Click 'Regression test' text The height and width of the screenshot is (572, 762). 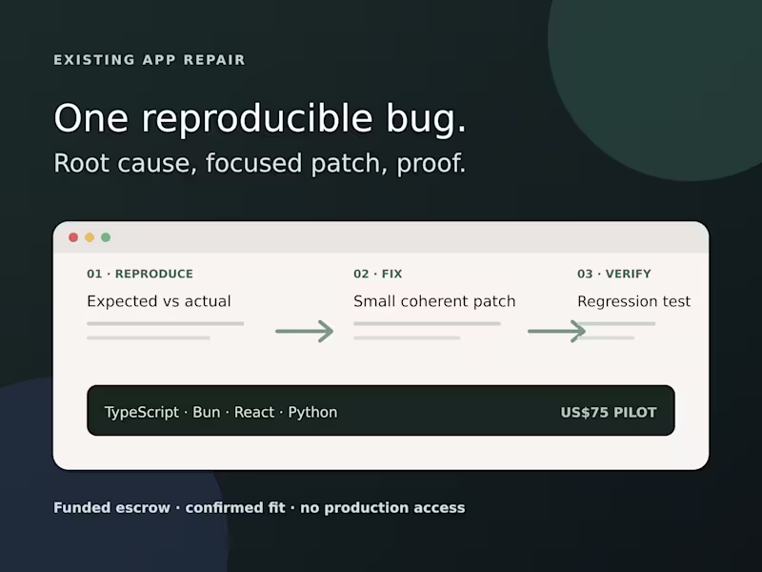[634, 301]
